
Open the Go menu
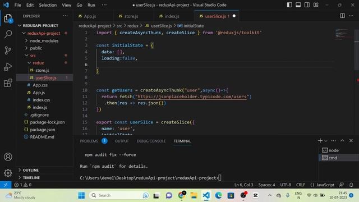click(x=79, y=5)
